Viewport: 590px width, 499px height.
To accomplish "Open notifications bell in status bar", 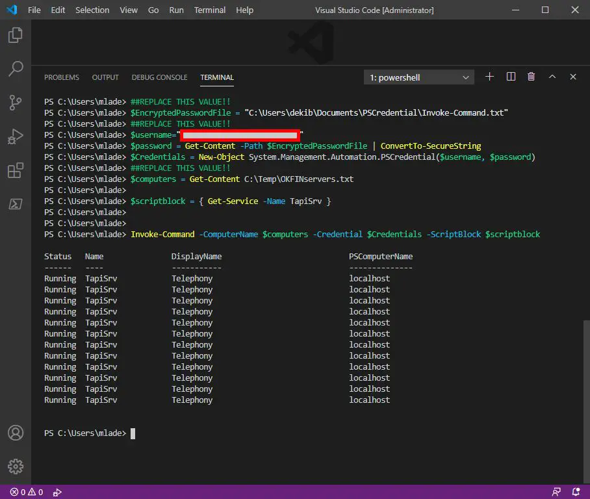I will [576, 492].
